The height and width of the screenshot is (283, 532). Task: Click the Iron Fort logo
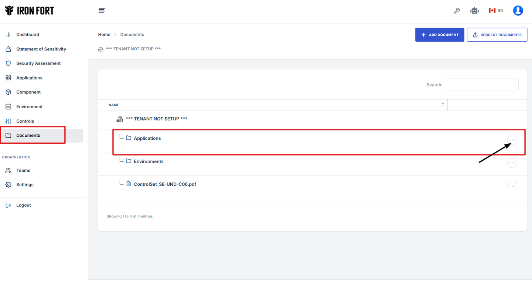(30, 11)
